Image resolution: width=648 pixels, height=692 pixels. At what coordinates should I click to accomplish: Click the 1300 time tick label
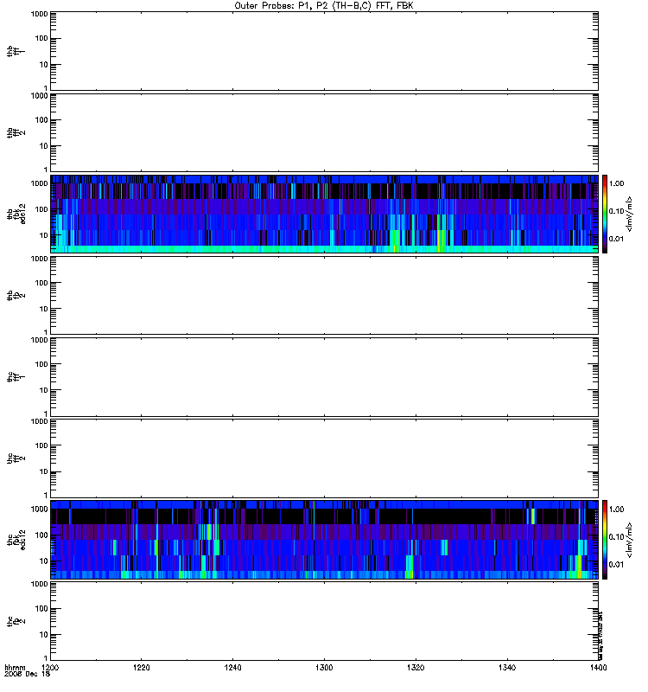coord(324,668)
